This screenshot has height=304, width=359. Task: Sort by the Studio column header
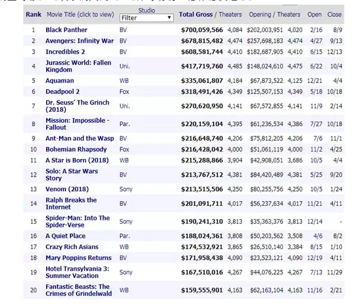[x=147, y=11]
